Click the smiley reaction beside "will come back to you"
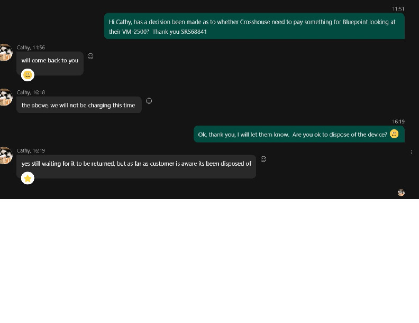 90,56
